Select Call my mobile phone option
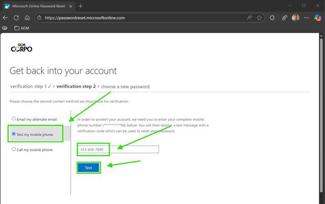The image size is (325, 204). tap(32, 150)
